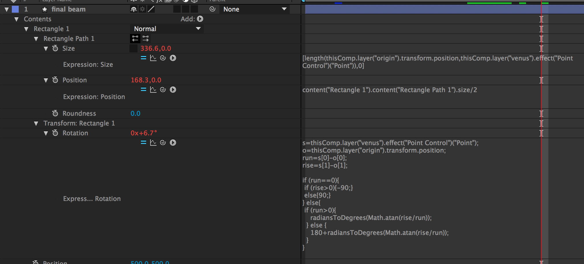Viewport: 584px width, 264px height.
Task: Click the Size expression text field
Action: [x=438, y=62]
